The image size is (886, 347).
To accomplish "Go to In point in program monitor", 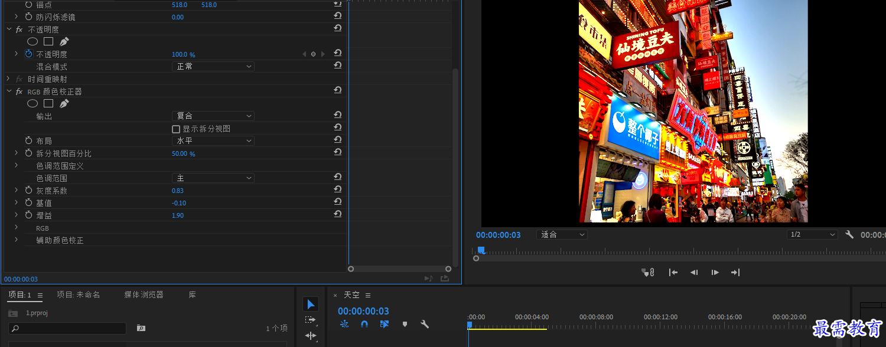I will [673, 272].
